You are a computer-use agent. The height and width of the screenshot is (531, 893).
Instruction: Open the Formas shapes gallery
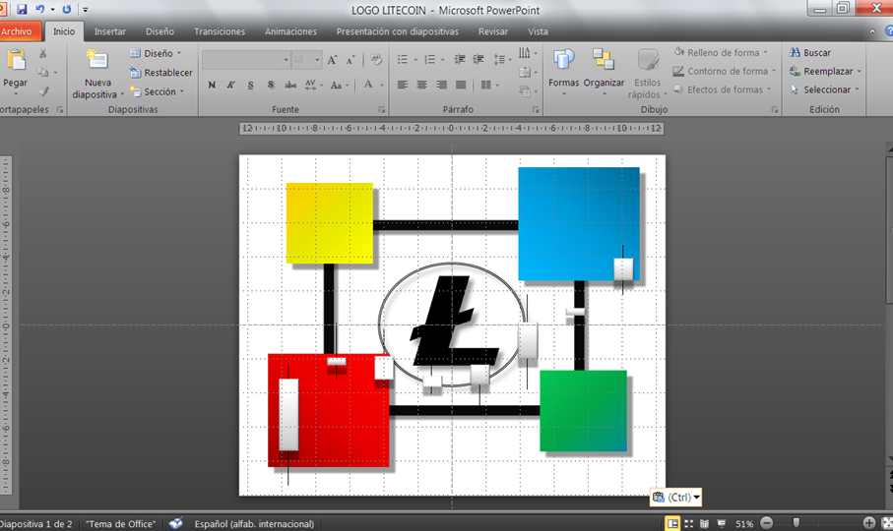click(564, 73)
